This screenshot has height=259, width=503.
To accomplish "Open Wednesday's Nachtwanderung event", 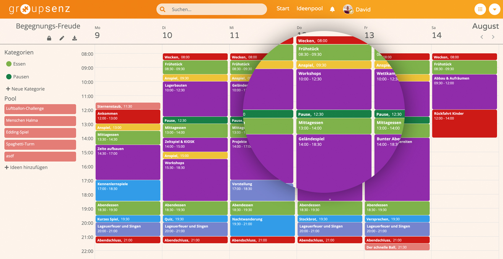I will tap(262, 226).
